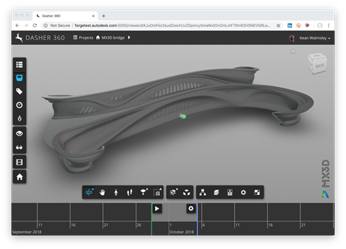The height and width of the screenshot is (249, 346).
Task: Close the Dasher 360 browser tab
Action: click(93, 16)
